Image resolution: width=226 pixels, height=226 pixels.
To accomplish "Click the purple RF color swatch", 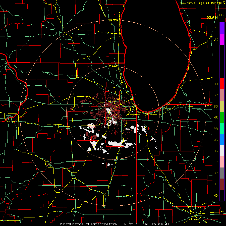I will (222, 28).
